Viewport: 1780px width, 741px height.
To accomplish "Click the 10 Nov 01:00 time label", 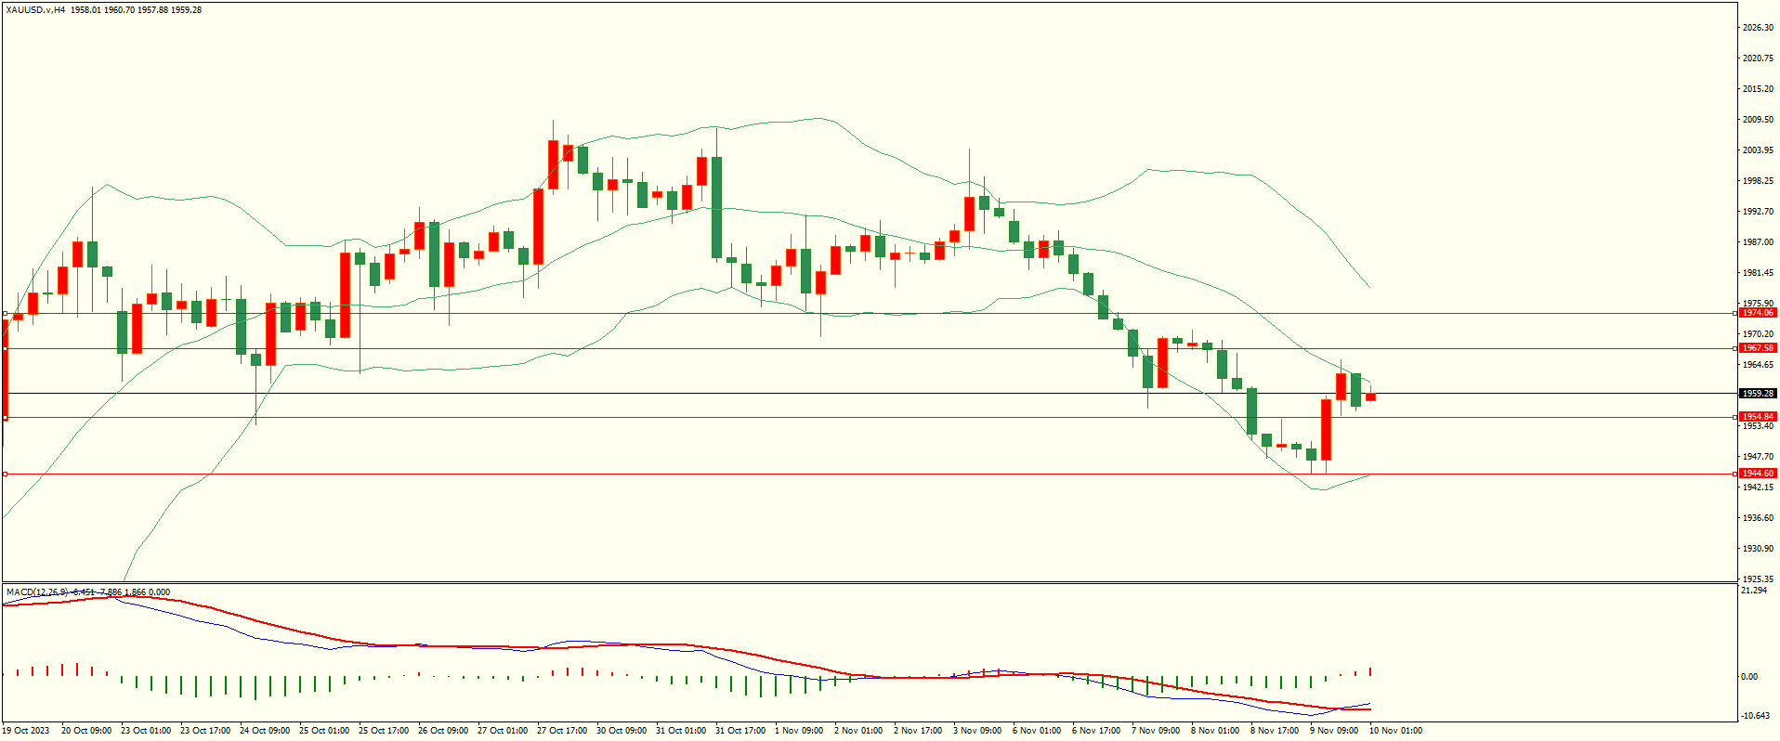I will [1395, 731].
